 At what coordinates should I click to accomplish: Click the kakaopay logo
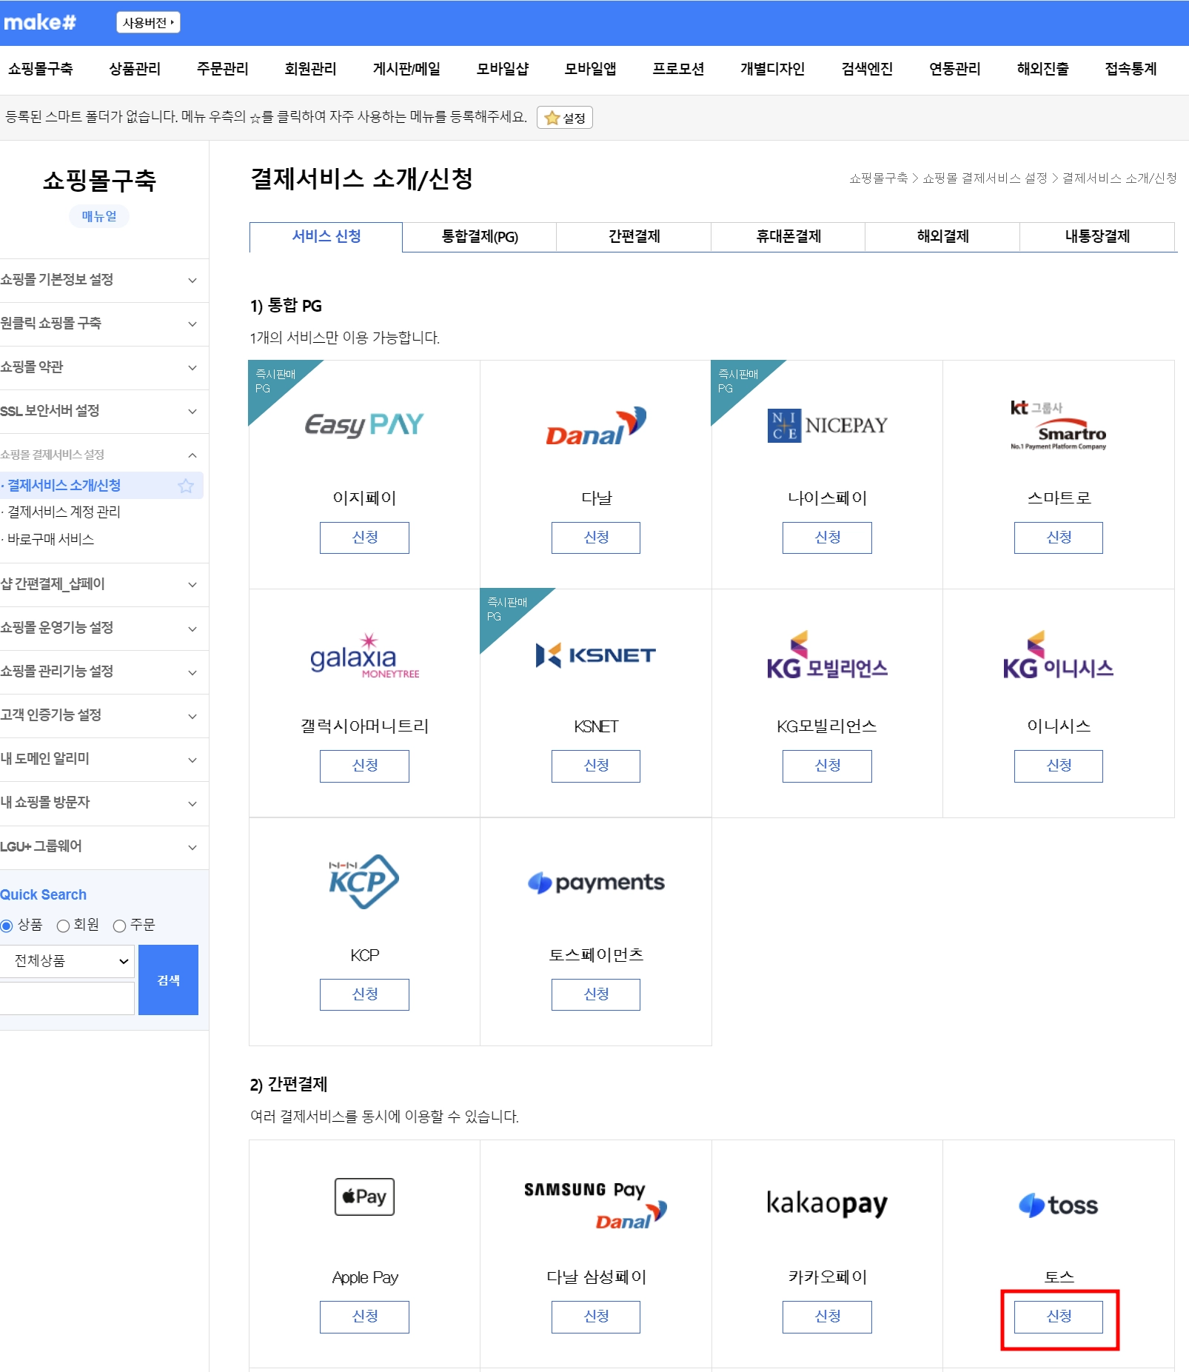[x=827, y=1204]
